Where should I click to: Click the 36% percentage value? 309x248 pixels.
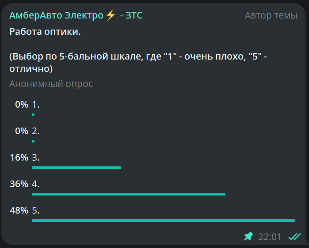tap(19, 184)
